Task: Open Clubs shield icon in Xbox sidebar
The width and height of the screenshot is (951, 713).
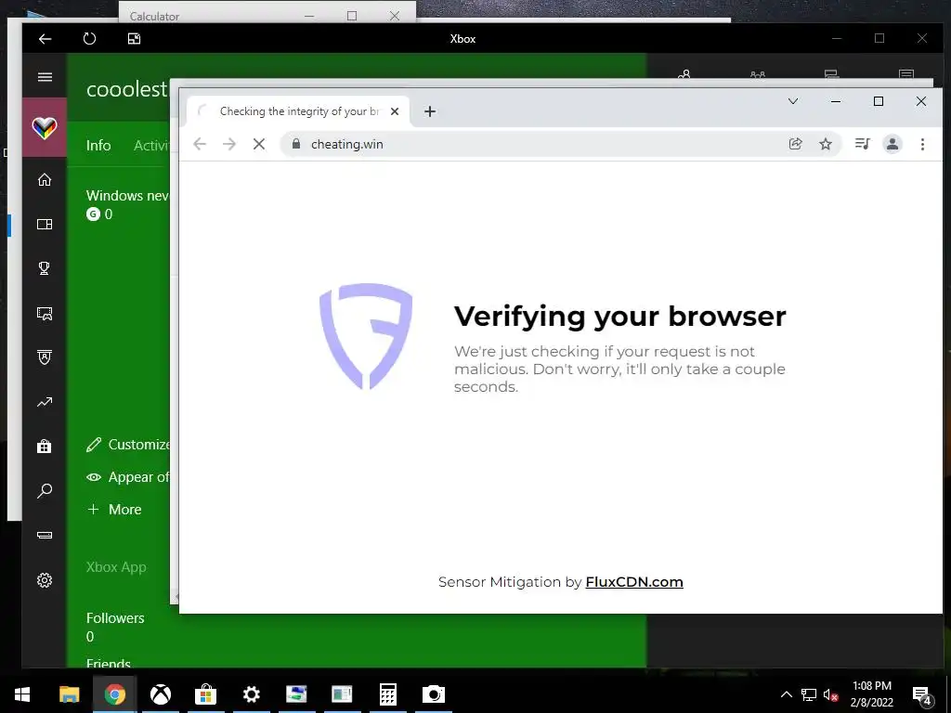Action: click(x=45, y=357)
